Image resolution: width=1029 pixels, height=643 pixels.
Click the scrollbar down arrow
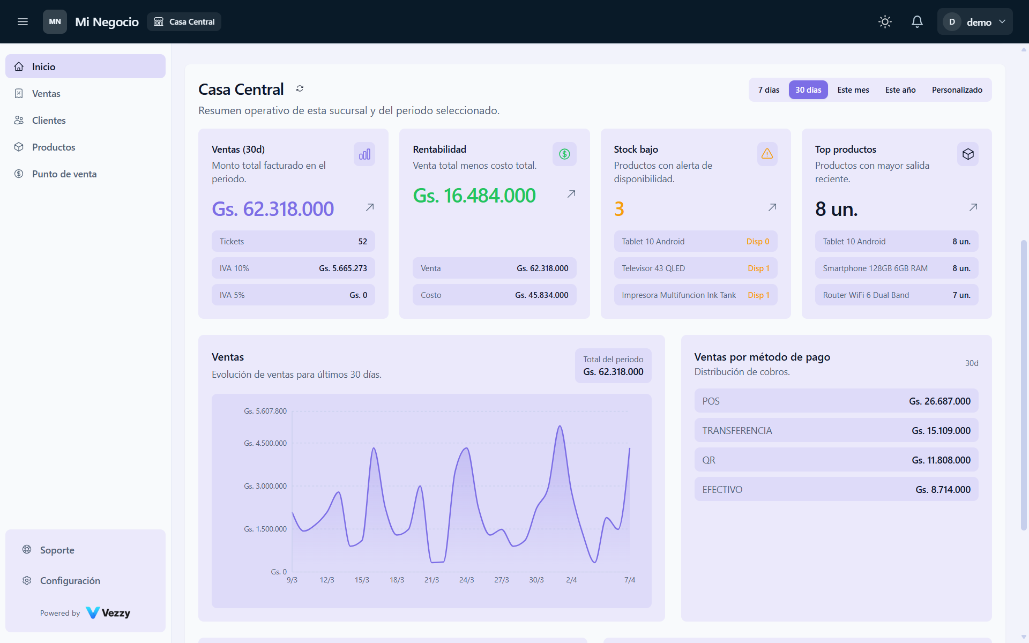coord(1024,637)
